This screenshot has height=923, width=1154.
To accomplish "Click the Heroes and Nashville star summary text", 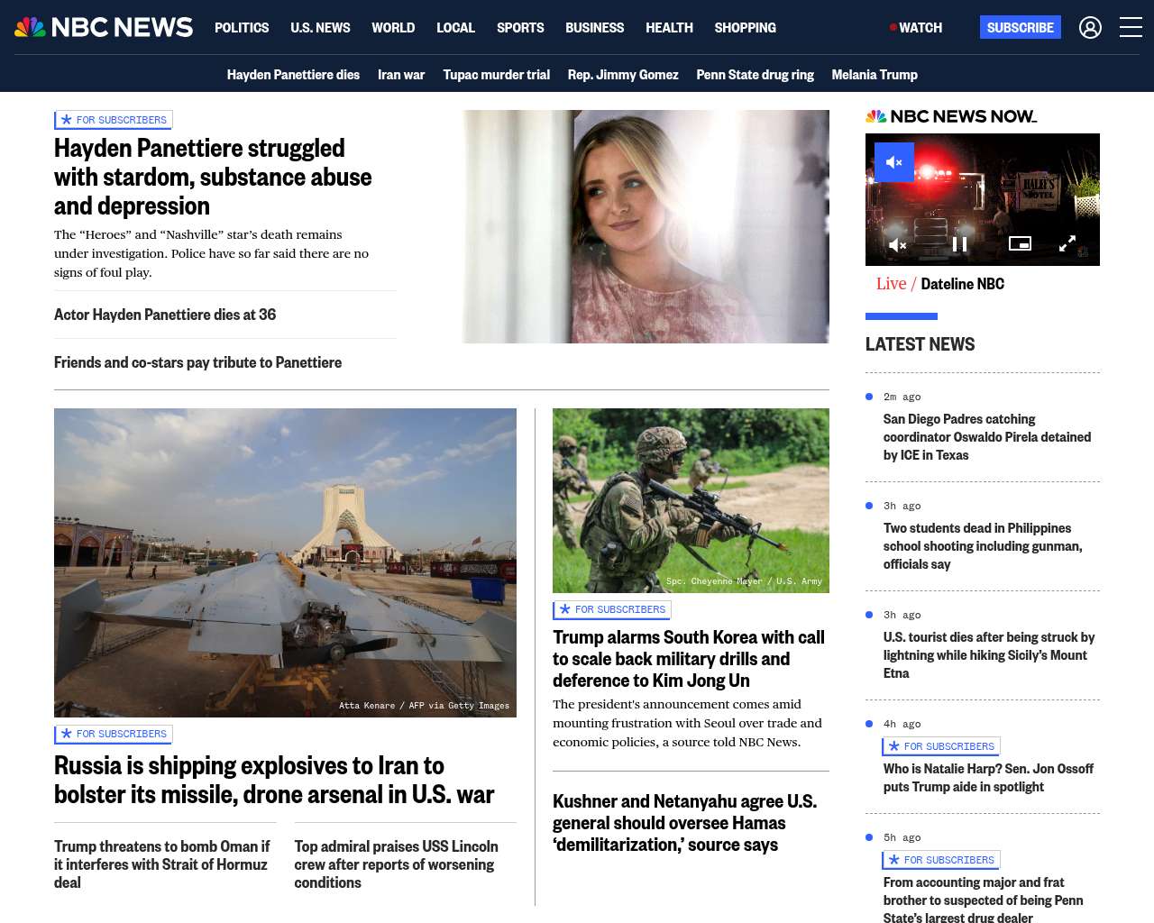I will point(212,253).
